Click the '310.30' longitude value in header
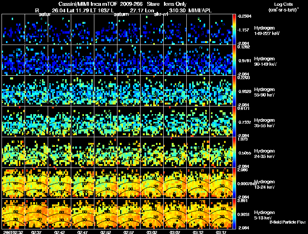Screen dimensions: 308x234 coord(177,10)
